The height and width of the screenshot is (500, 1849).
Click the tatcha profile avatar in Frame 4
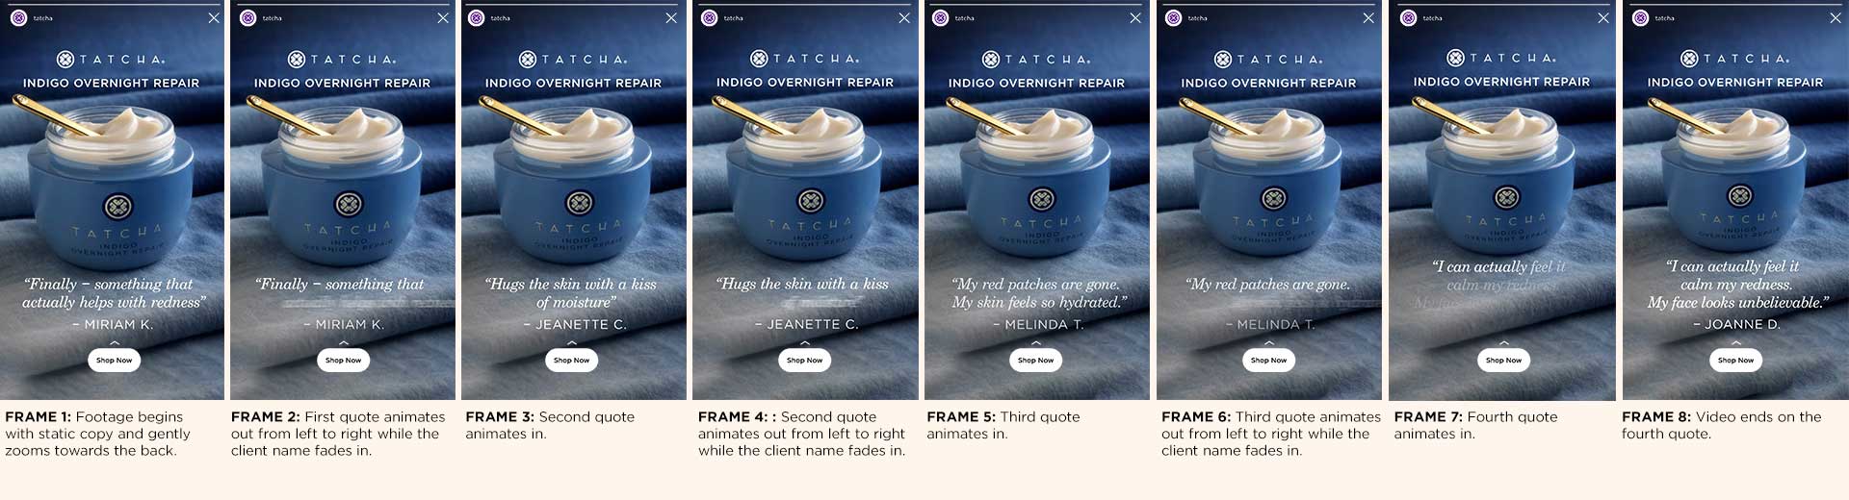(x=710, y=17)
